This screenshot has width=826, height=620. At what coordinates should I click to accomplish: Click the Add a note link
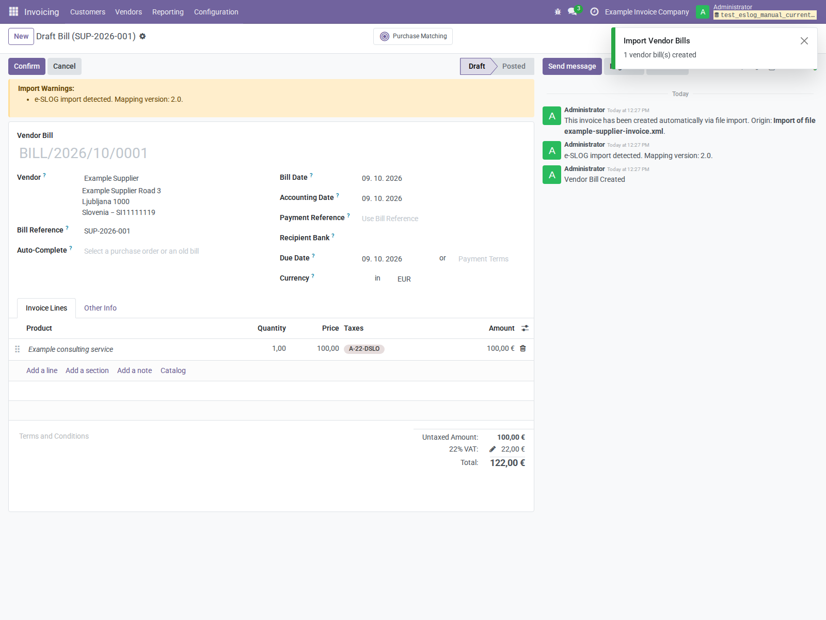(134, 370)
